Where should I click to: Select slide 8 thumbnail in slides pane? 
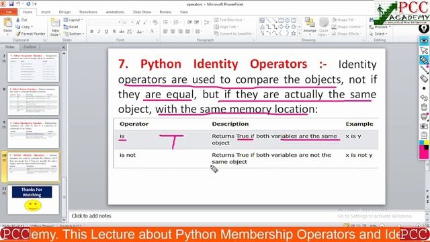pyautogui.click(x=33, y=100)
